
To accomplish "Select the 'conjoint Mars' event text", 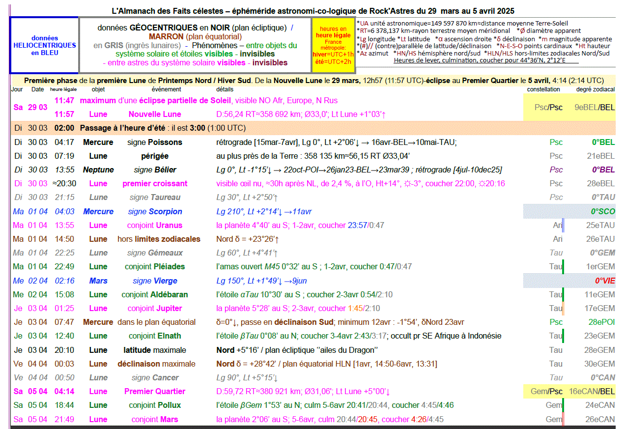I will pos(155,420).
